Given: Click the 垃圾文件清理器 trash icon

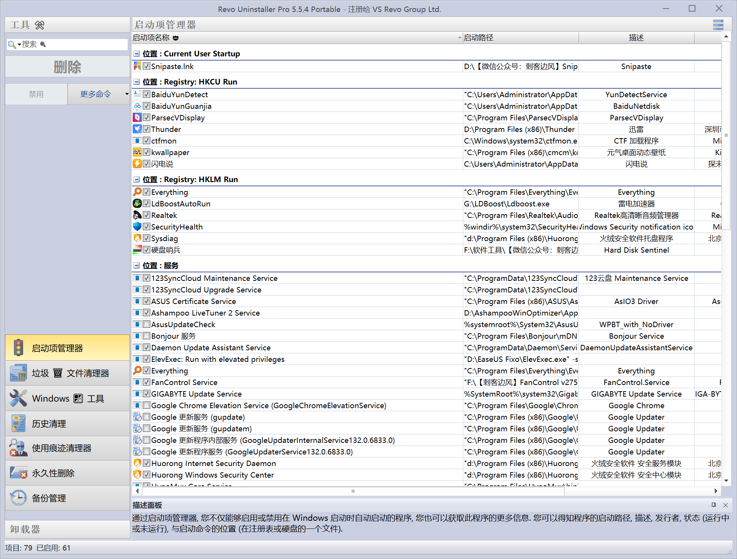Looking at the screenshot, I should tap(18, 373).
